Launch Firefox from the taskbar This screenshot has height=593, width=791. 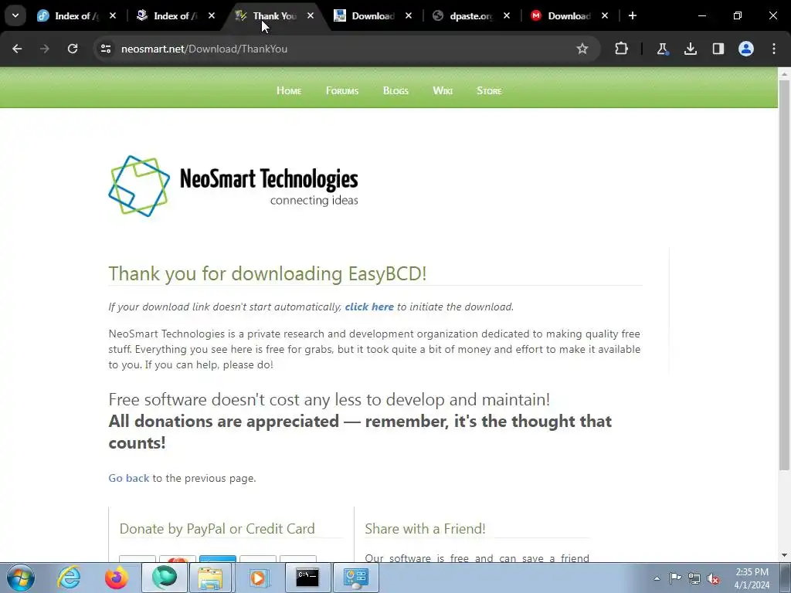click(117, 578)
